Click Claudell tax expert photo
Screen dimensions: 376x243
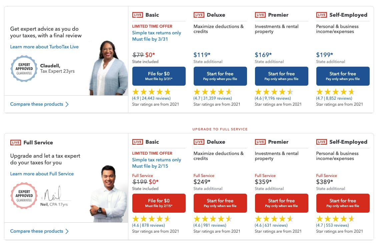[108, 68]
